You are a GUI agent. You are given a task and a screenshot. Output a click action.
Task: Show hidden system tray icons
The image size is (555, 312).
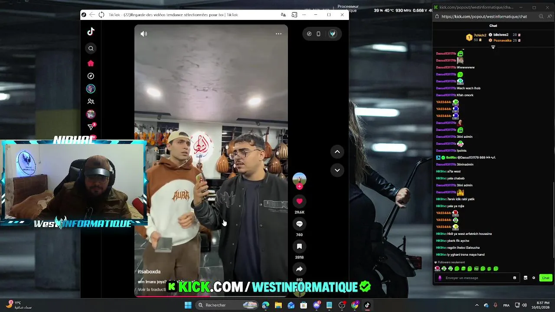(x=477, y=305)
